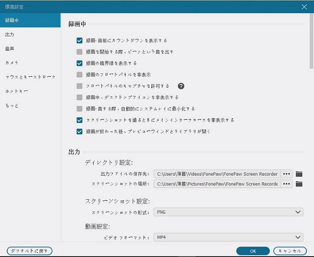This screenshot has width=314, height=257.
Task: Click the デフォルトに戻す button
Action: point(30,251)
